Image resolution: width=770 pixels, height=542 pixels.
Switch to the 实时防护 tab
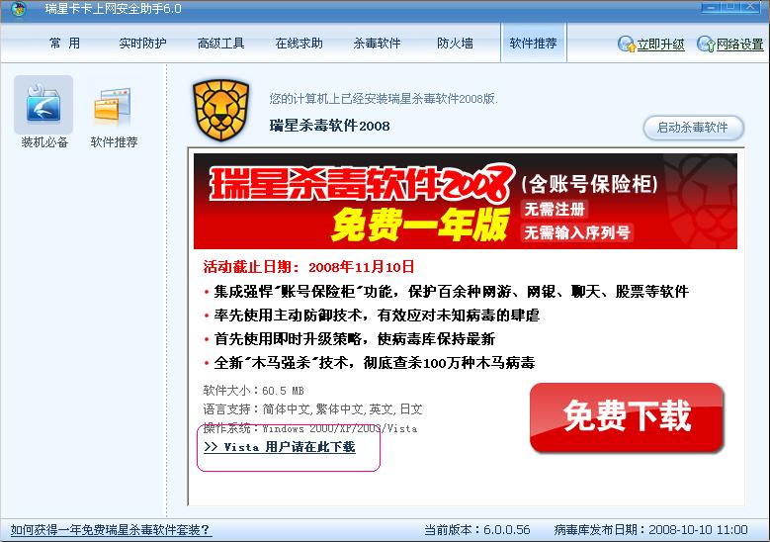142,44
